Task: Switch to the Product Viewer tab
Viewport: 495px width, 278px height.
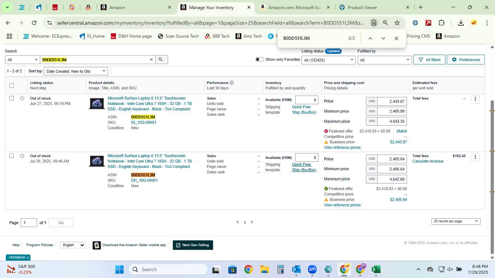Action: (374, 7)
